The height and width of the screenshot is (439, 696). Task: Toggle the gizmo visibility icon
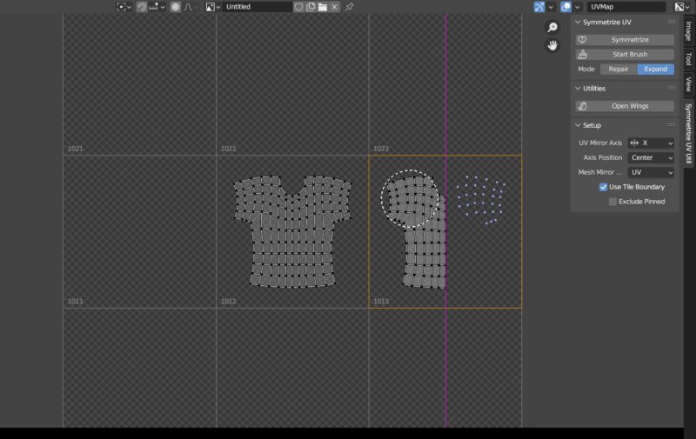pyautogui.click(x=539, y=7)
